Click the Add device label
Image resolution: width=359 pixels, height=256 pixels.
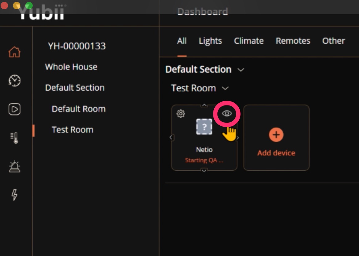pos(276,153)
